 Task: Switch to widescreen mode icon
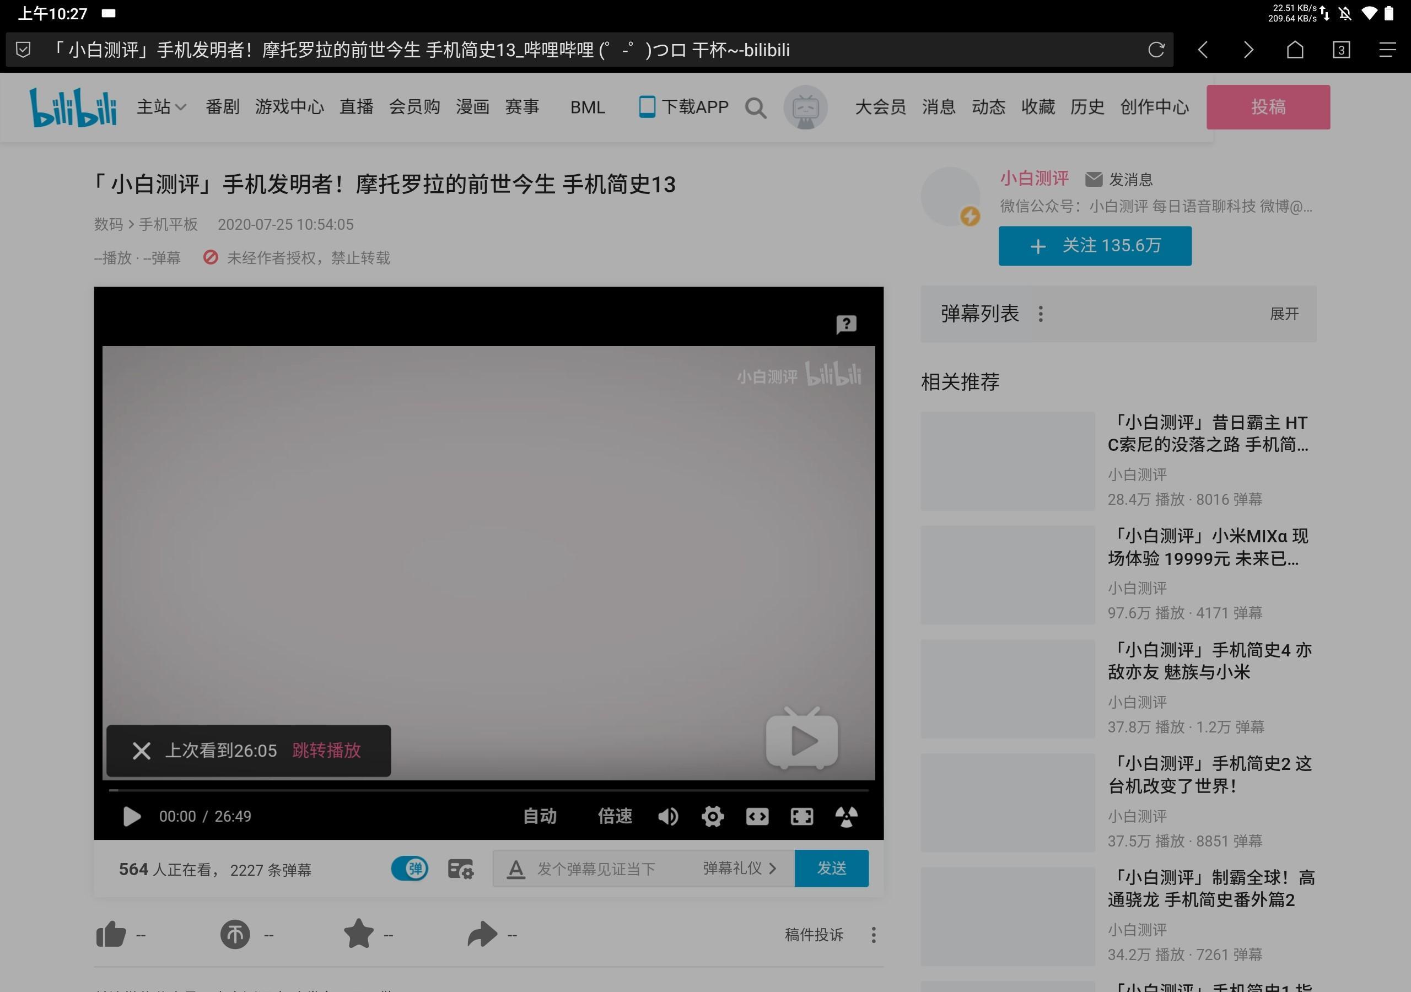tap(757, 816)
